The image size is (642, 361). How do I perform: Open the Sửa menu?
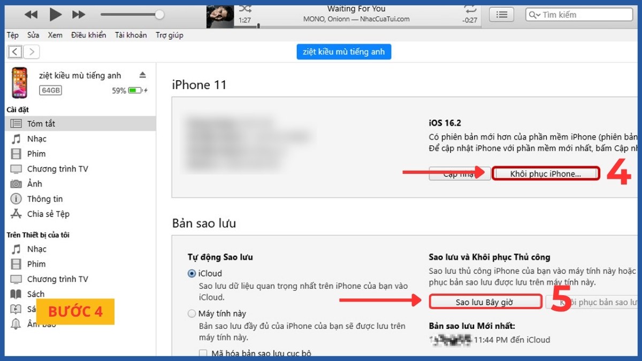[33, 35]
